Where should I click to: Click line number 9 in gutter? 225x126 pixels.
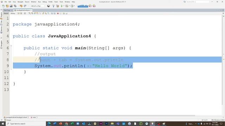point(8,66)
